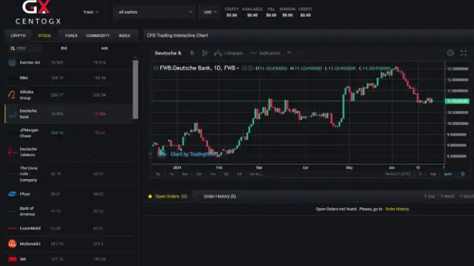The height and width of the screenshot is (266, 474).
Task: Select the Deutsche Bank row
Action: pyautogui.click(x=69, y=114)
